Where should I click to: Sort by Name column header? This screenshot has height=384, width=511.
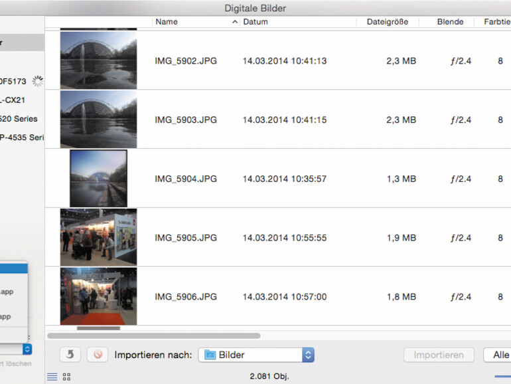tap(167, 22)
